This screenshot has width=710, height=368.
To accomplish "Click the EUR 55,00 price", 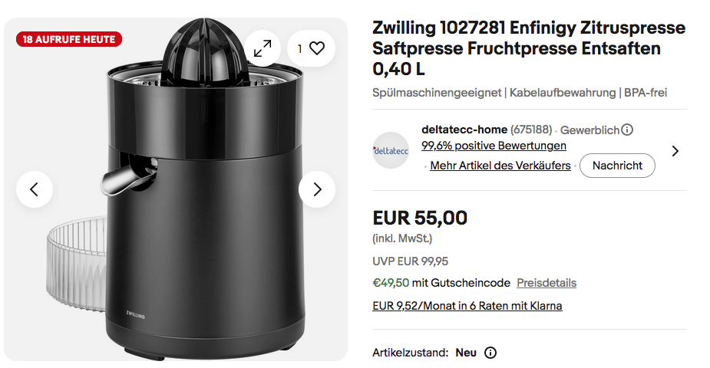I will (x=420, y=218).
